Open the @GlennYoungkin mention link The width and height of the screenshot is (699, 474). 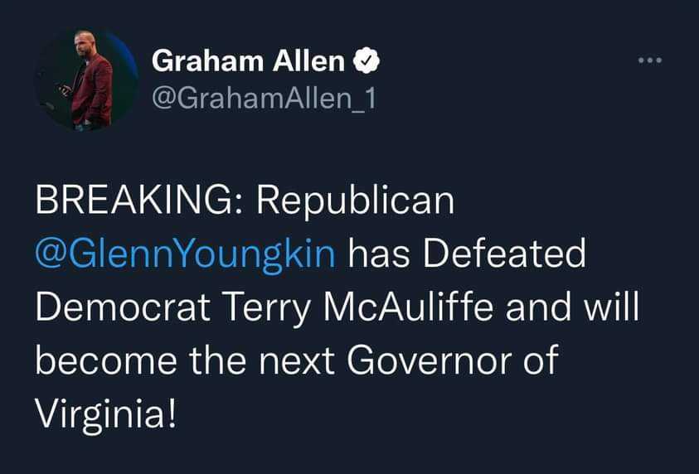tap(186, 255)
